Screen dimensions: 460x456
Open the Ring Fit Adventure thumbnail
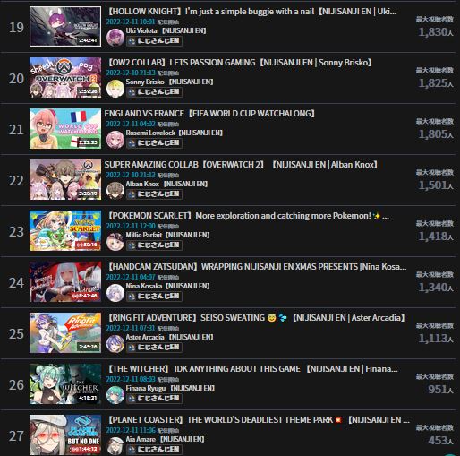(x=65, y=333)
